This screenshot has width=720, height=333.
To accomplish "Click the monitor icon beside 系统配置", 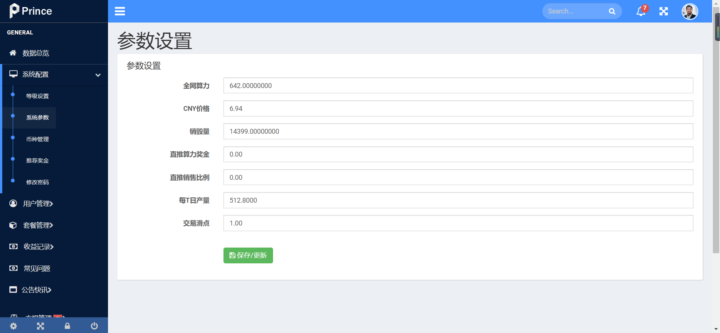I will [13, 74].
